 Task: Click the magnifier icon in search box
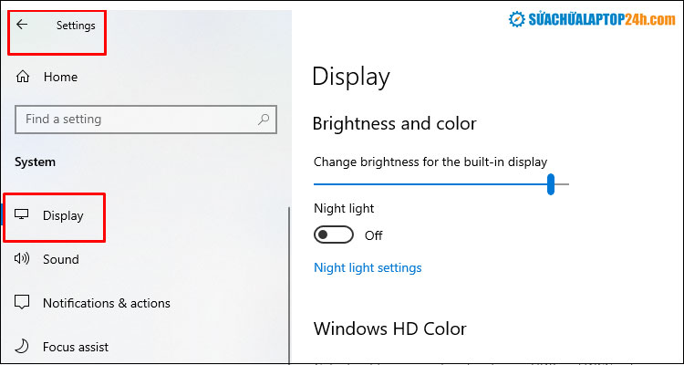264,120
